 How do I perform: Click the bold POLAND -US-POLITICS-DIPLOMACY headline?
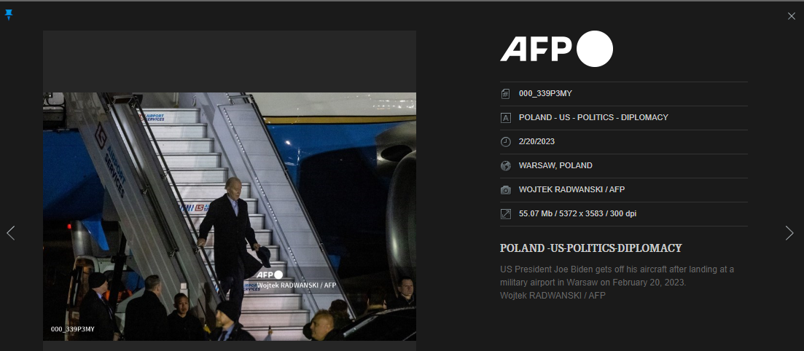(590, 248)
